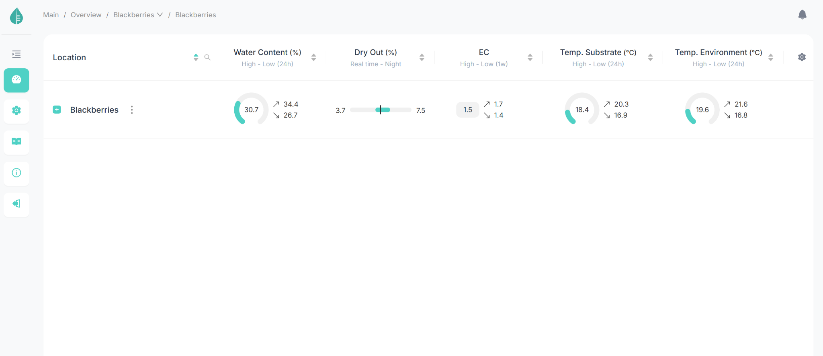Go to Overview breadcrumb

coord(86,15)
